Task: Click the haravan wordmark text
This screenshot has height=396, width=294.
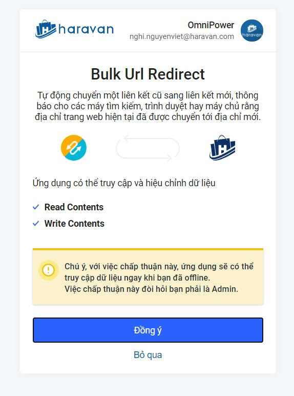Action: tap(86, 29)
